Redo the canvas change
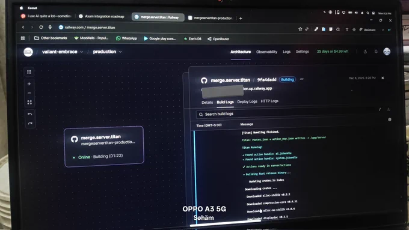 tap(30, 124)
